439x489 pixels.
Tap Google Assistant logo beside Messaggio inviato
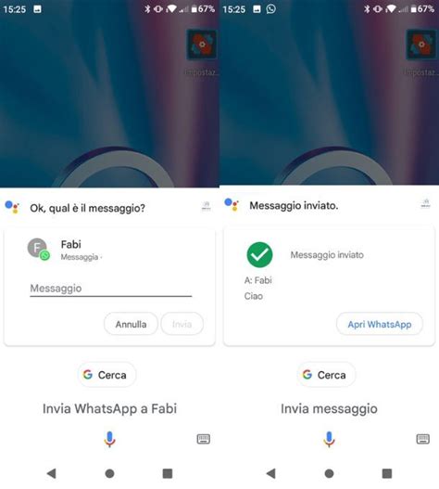(232, 204)
